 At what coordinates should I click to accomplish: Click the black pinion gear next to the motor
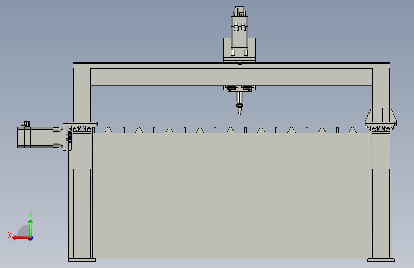coord(70,138)
